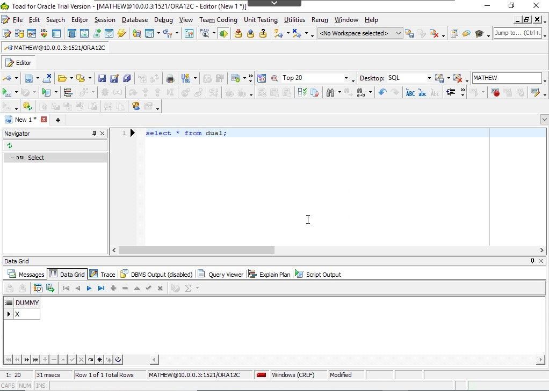Image resolution: width=549 pixels, height=391 pixels.
Task: Click the red connection status indicator in status bar
Action: tap(261, 375)
